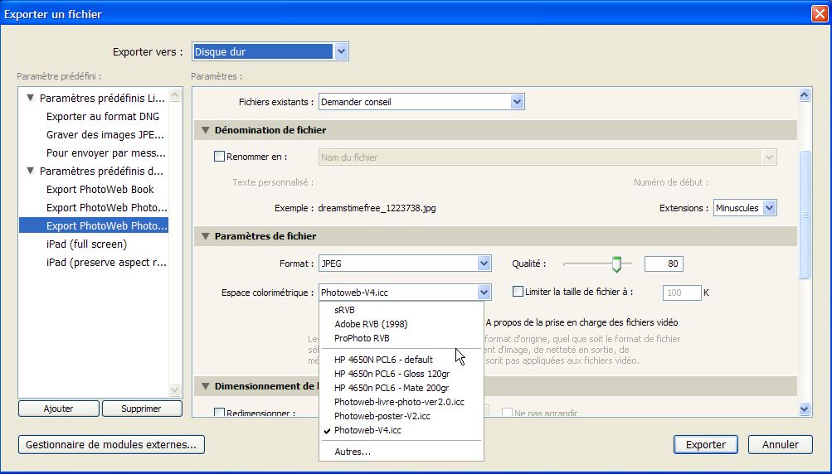Click the settings scrollbar up arrow
The width and height of the screenshot is (832, 474).
pos(805,95)
